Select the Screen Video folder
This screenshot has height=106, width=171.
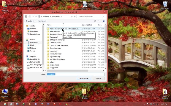(x=54, y=65)
